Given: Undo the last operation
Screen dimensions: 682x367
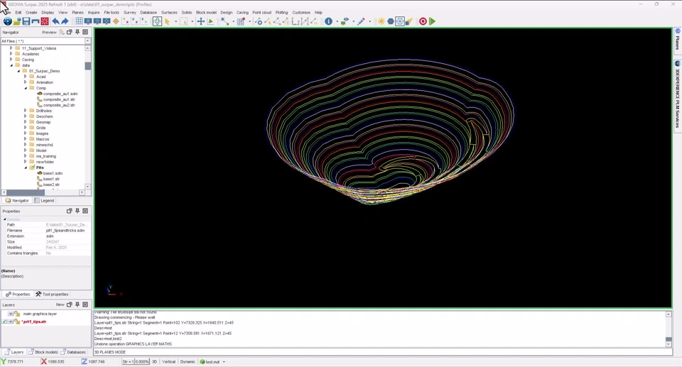Looking at the screenshot, I should pos(55,21).
